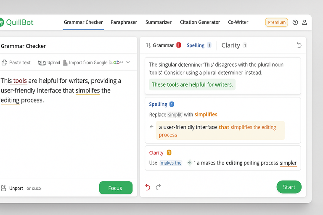Click the 'Spelling' card heading
323x215 pixels.
(158, 104)
